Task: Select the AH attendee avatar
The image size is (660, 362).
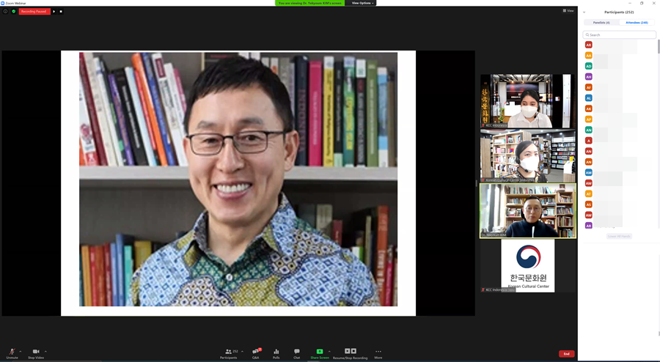Action: pos(588,76)
